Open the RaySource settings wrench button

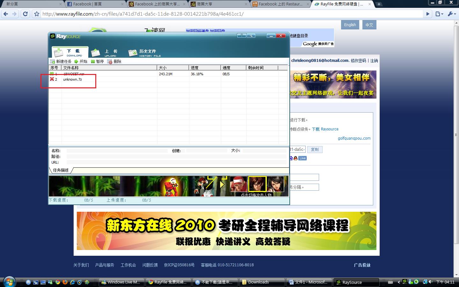tap(251, 36)
